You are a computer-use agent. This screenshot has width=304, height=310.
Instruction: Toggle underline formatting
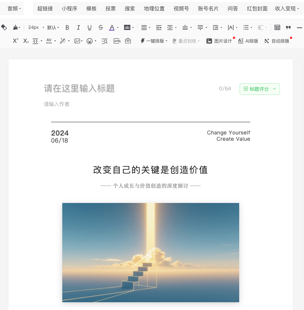coord(89,27)
